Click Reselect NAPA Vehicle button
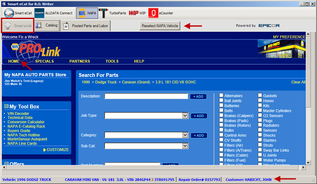This screenshot has width=317, height=184. tap(160, 26)
